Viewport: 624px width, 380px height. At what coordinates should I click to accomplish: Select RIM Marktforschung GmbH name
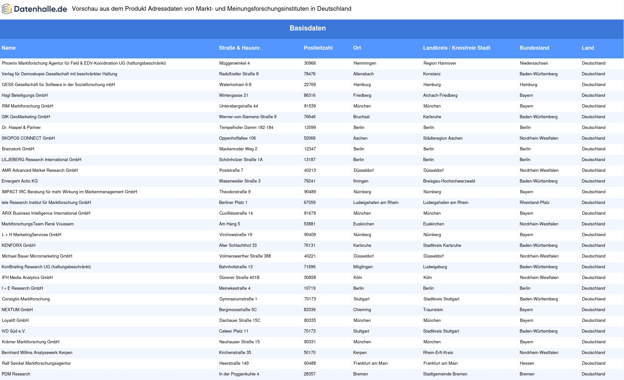(x=28, y=106)
